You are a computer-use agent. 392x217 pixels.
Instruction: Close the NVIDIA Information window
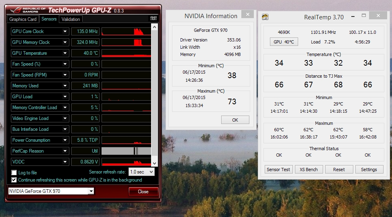[247, 15]
